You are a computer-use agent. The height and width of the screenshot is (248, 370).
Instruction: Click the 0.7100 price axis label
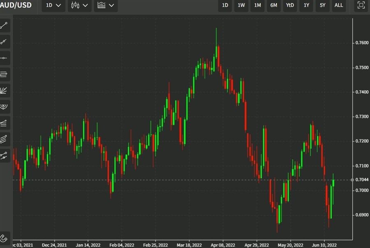tap(362, 166)
